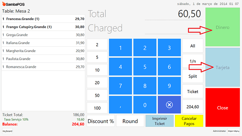Cancel payments with yellow Cancelar Pagos

(x=189, y=121)
